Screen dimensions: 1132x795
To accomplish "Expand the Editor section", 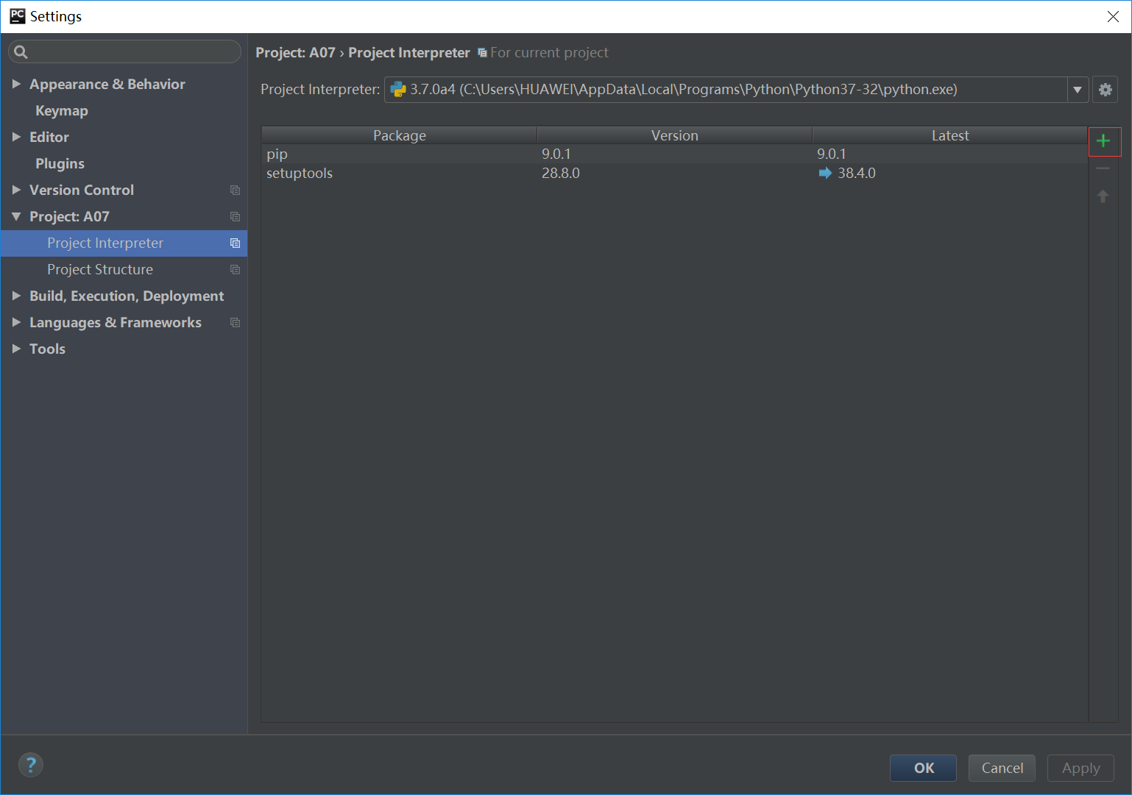I will pyautogui.click(x=16, y=137).
